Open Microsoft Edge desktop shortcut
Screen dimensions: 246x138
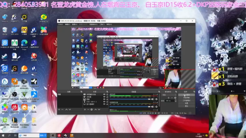pyautogui.click(x=24, y=45)
